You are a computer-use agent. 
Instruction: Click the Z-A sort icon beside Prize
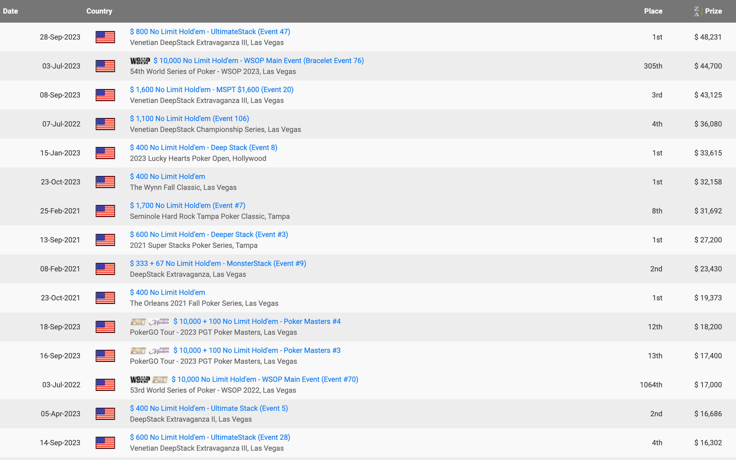click(x=696, y=11)
